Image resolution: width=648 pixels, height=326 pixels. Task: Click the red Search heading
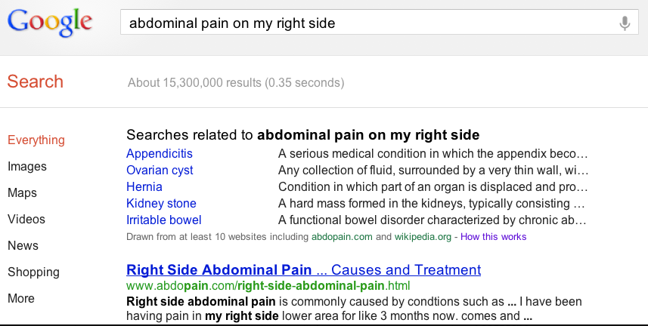point(36,82)
